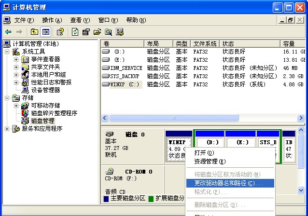Image resolution: width=308 pixels, height=216 pixels.
Task: Expand the 事件查看器 node
Action: (16, 59)
